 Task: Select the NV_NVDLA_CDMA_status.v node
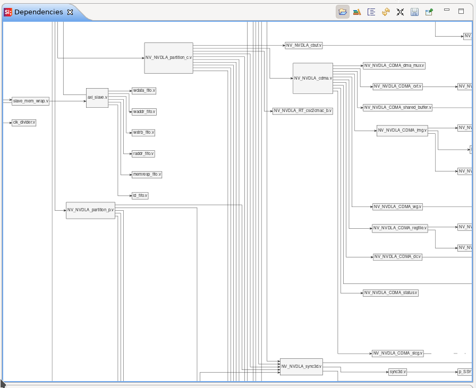(390, 292)
